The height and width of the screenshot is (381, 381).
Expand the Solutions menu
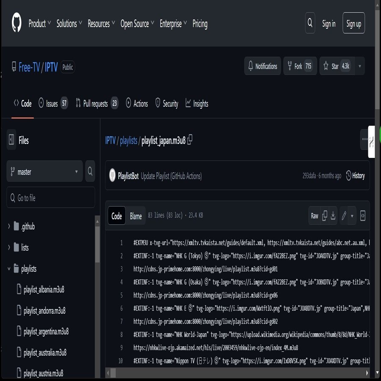(69, 24)
